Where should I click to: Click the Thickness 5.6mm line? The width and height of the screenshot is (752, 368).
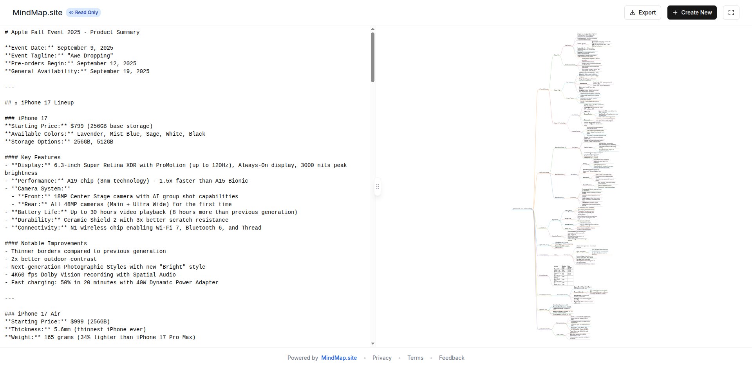point(76,329)
